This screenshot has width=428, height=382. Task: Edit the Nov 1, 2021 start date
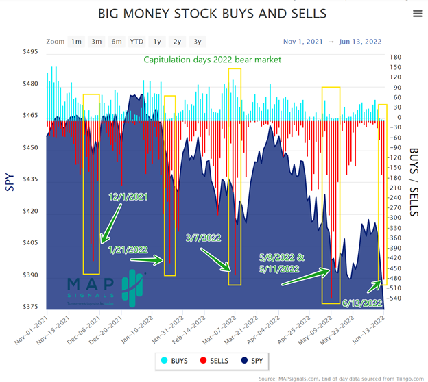pyautogui.click(x=302, y=42)
